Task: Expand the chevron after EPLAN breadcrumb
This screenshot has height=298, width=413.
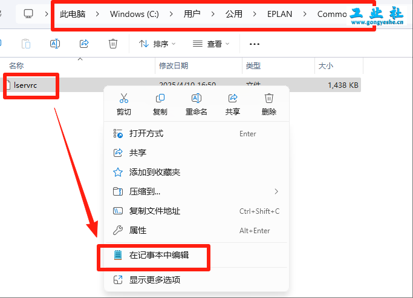Action: [x=305, y=14]
